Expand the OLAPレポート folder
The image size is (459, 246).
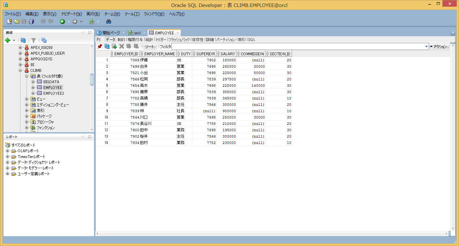tap(8, 151)
